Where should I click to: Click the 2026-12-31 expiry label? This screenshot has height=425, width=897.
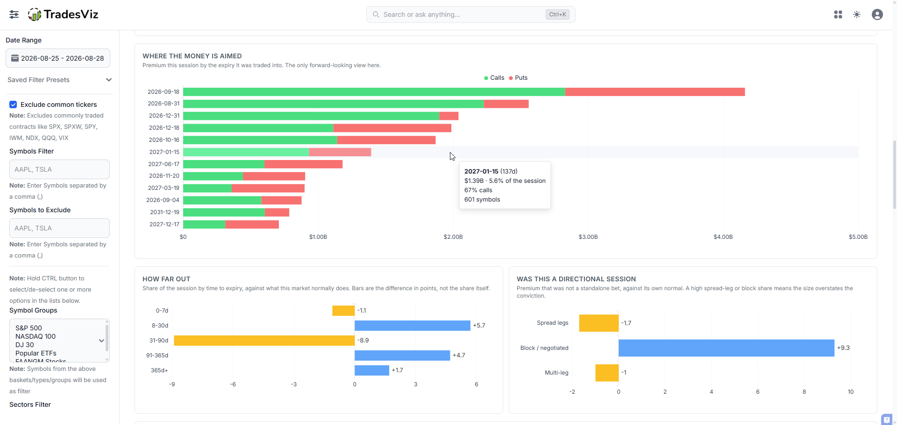(x=164, y=116)
